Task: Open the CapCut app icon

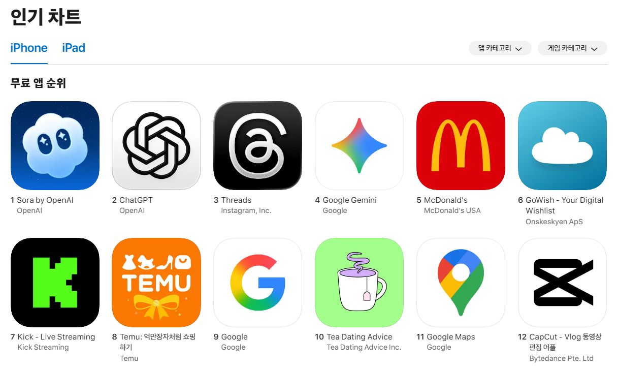Action: pyautogui.click(x=563, y=282)
